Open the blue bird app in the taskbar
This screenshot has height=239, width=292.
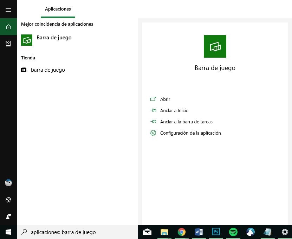point(251,232)
